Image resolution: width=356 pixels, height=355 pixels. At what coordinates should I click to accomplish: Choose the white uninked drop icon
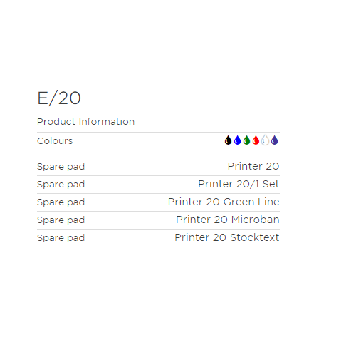(x=265, y=140)
